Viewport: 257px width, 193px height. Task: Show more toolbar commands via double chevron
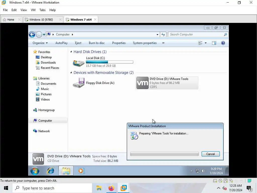coord(163,43)
